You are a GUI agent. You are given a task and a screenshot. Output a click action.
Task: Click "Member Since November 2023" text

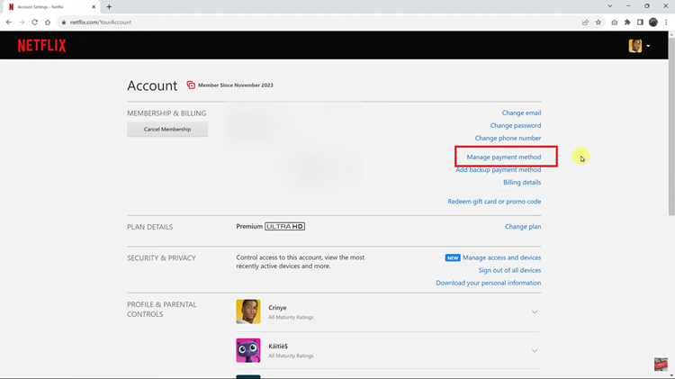point(236,86)
